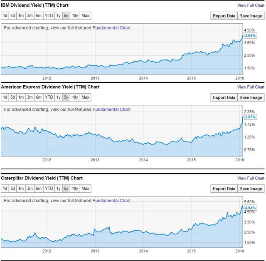Click Export Data for American Express chart
Screen dimensions: 266x261
point(224,97)
